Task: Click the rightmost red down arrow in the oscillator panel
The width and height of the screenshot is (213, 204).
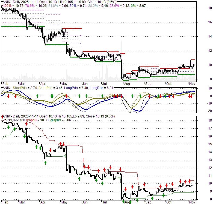Action: click(191, 96)
